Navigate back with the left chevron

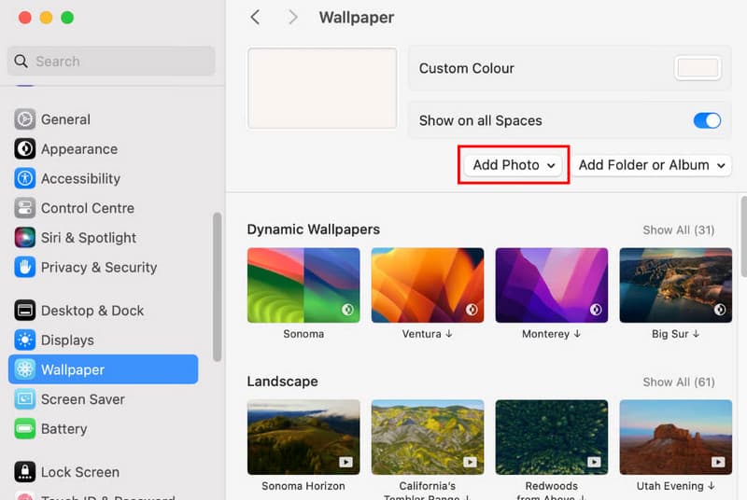coord(255,18)
